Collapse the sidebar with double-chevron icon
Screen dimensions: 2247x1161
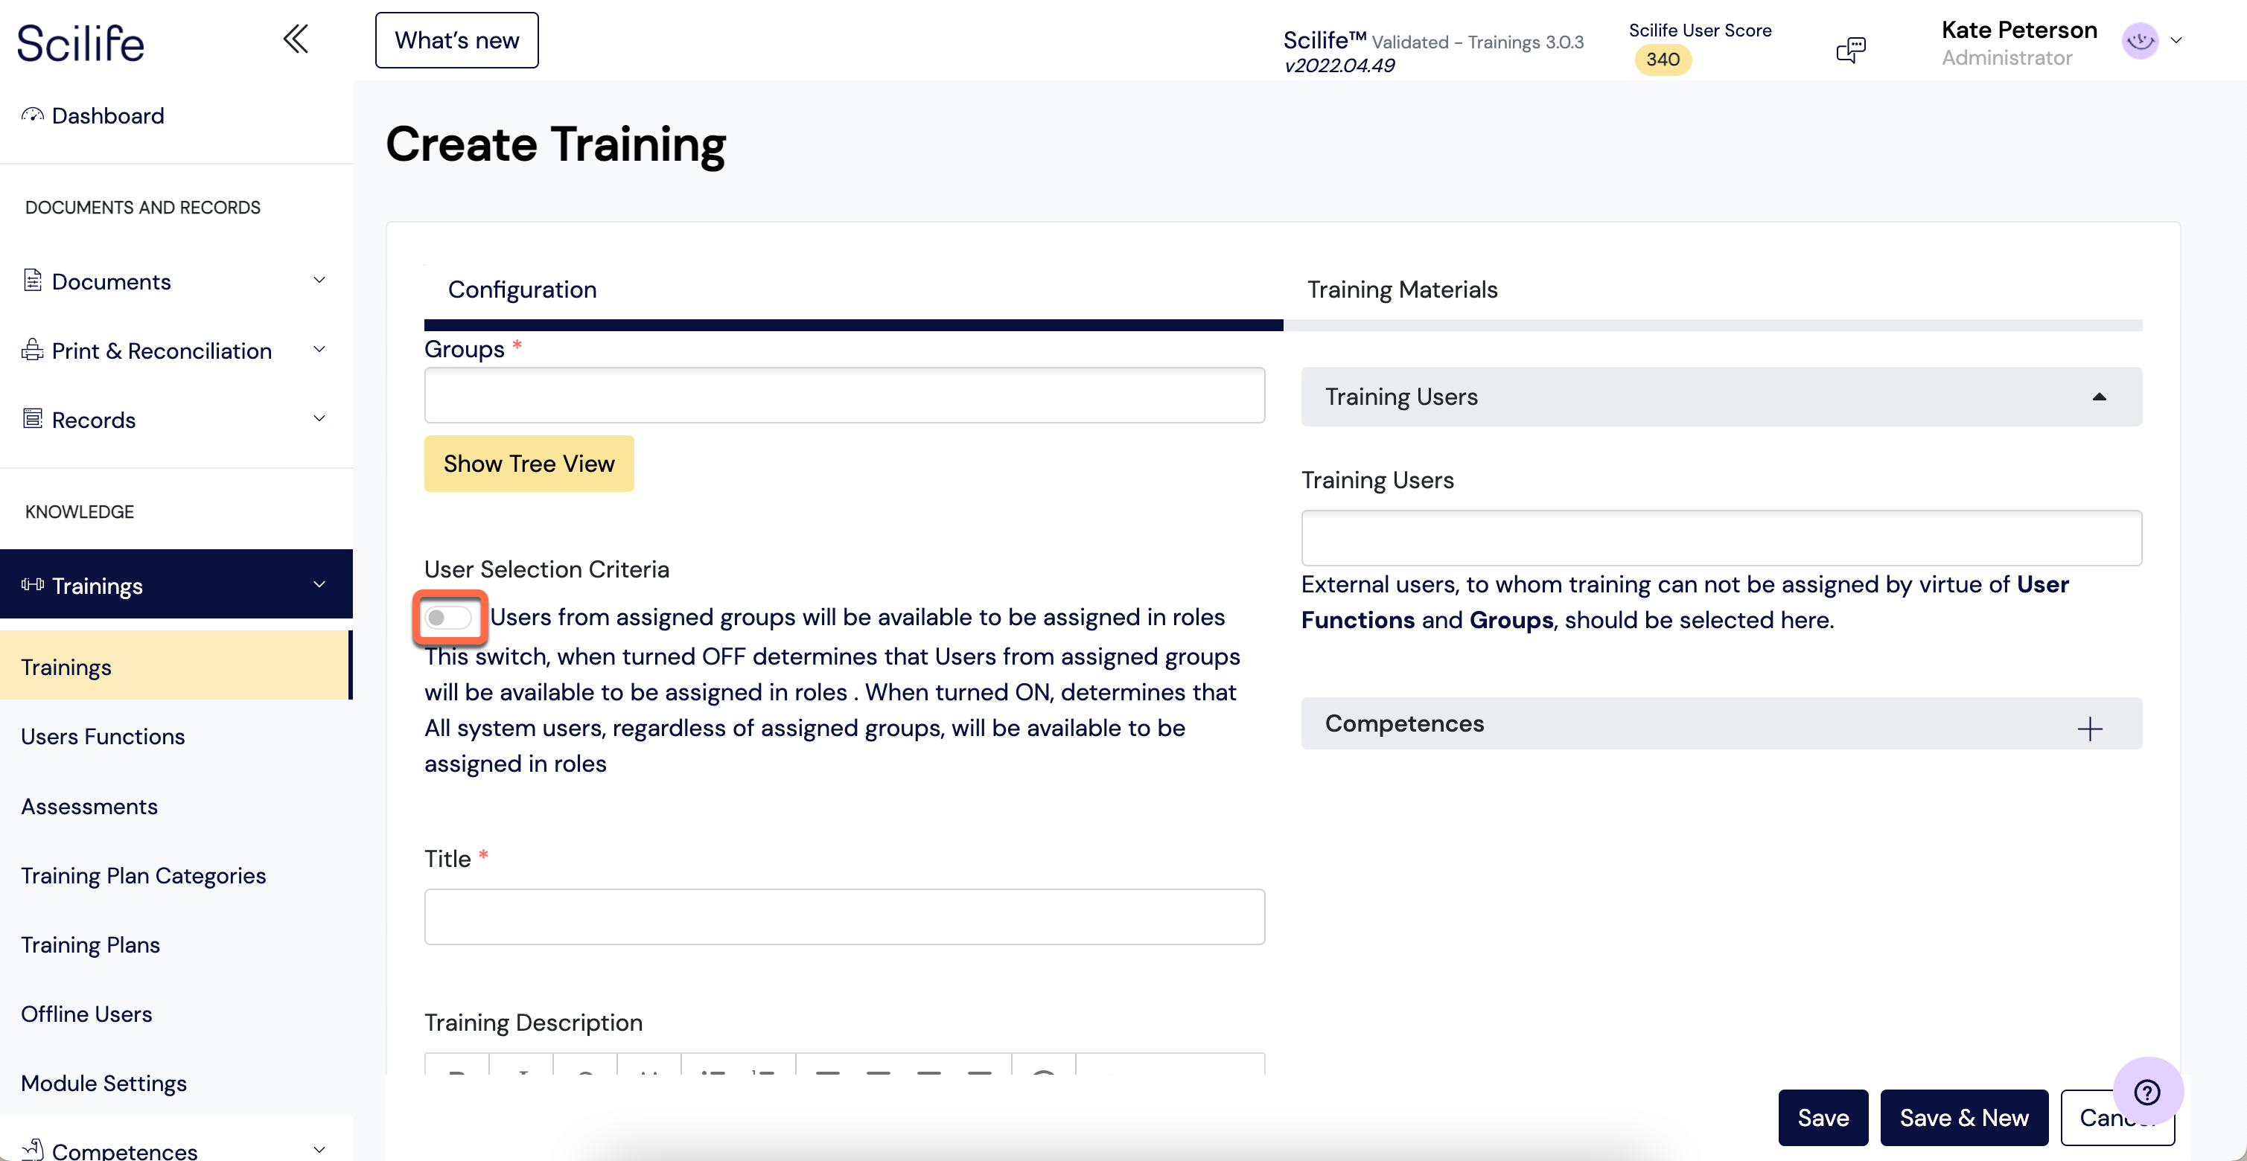click(296, 39)
